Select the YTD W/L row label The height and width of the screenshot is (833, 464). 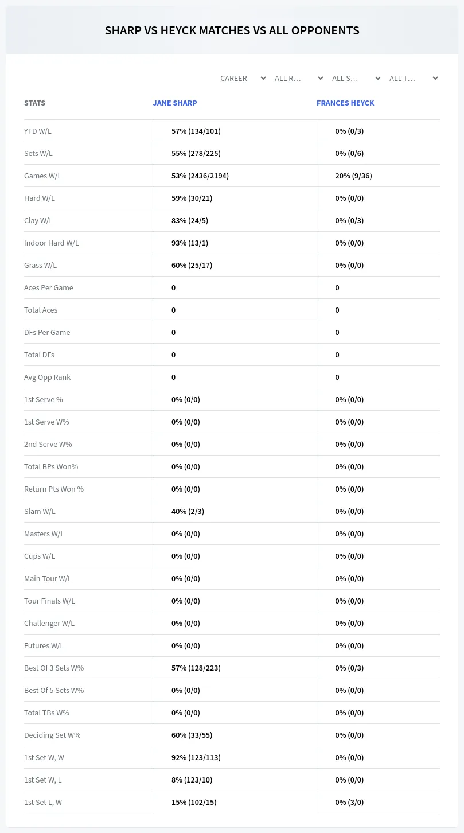[x=38, y=131]
